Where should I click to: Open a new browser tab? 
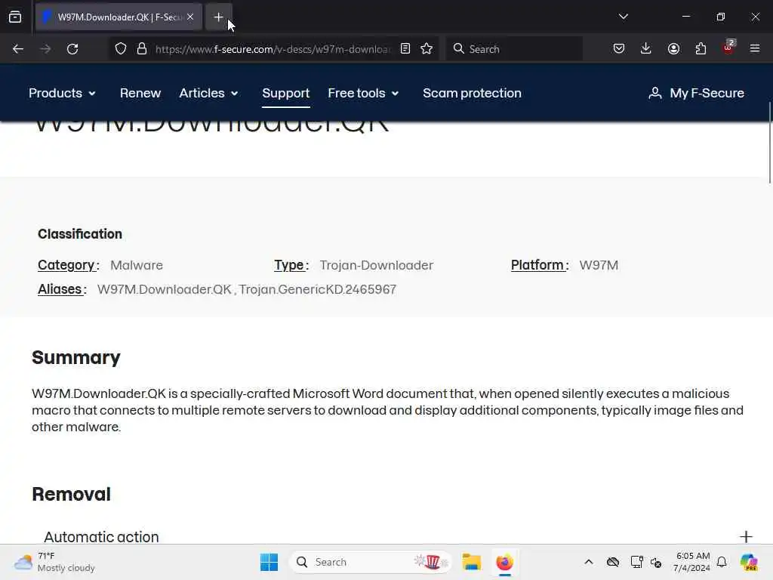[x=218, y=17]
